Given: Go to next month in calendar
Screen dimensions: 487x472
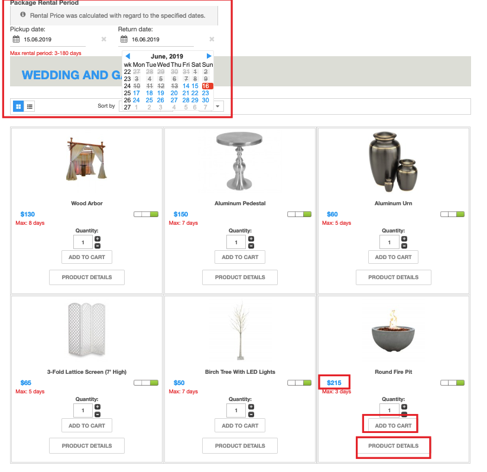Looking at the screenshot, I should point(209,56).
